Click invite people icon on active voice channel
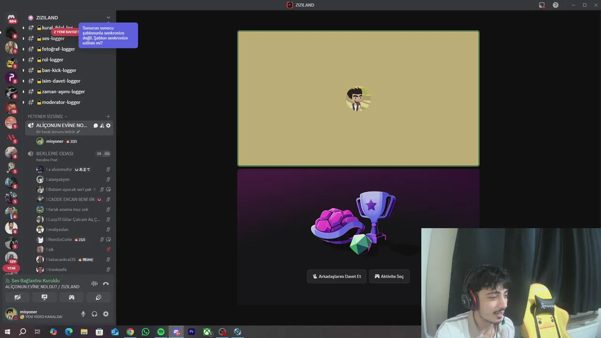The height and width of the screenshot is (338, 601). click(x=102, y=125)
